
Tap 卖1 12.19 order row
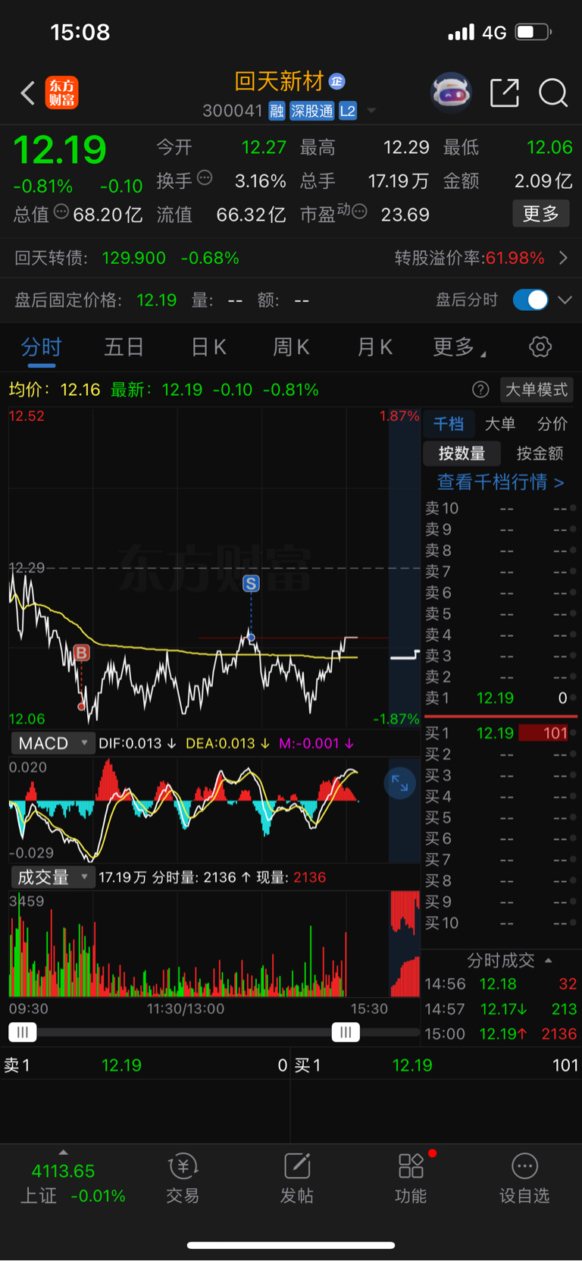[499, 698]
